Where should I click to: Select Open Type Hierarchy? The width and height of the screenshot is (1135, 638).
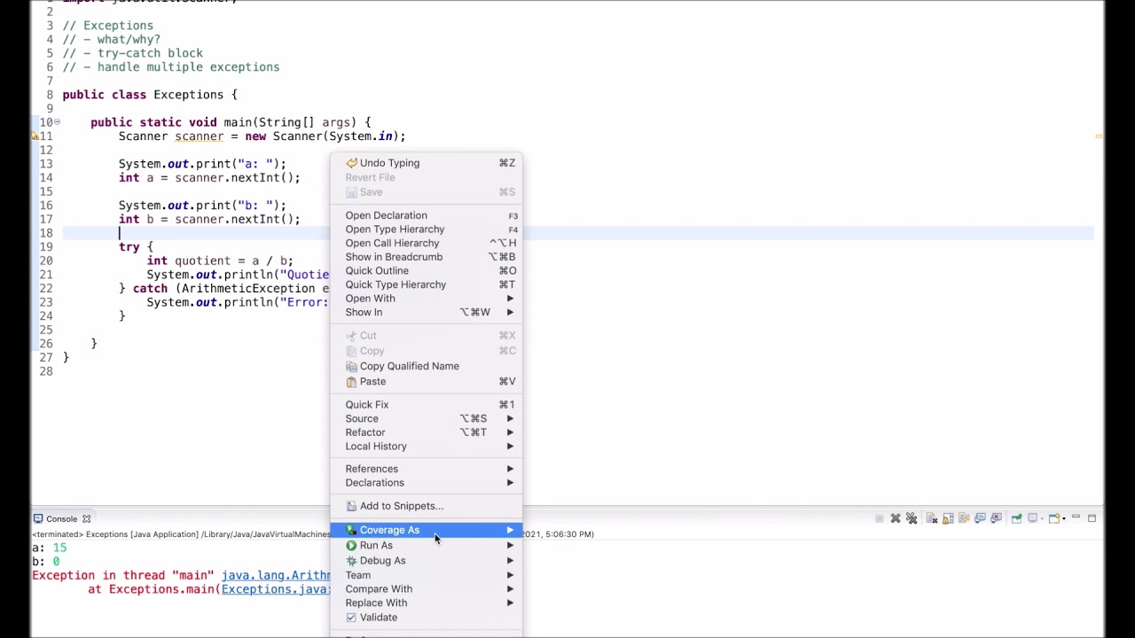tap(427, 230)
